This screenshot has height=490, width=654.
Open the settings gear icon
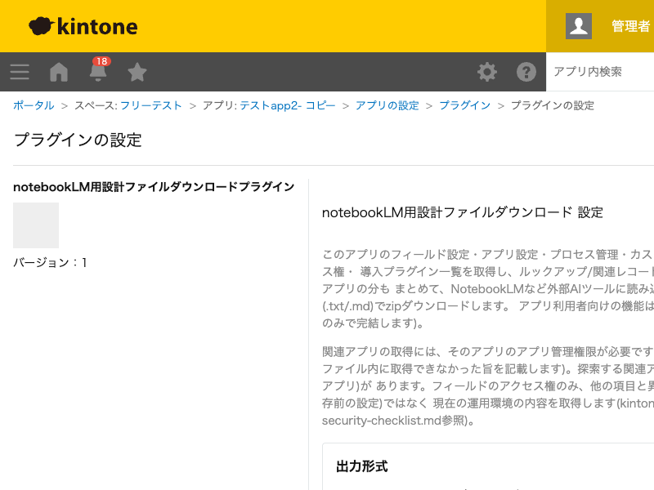click(486, 72)
